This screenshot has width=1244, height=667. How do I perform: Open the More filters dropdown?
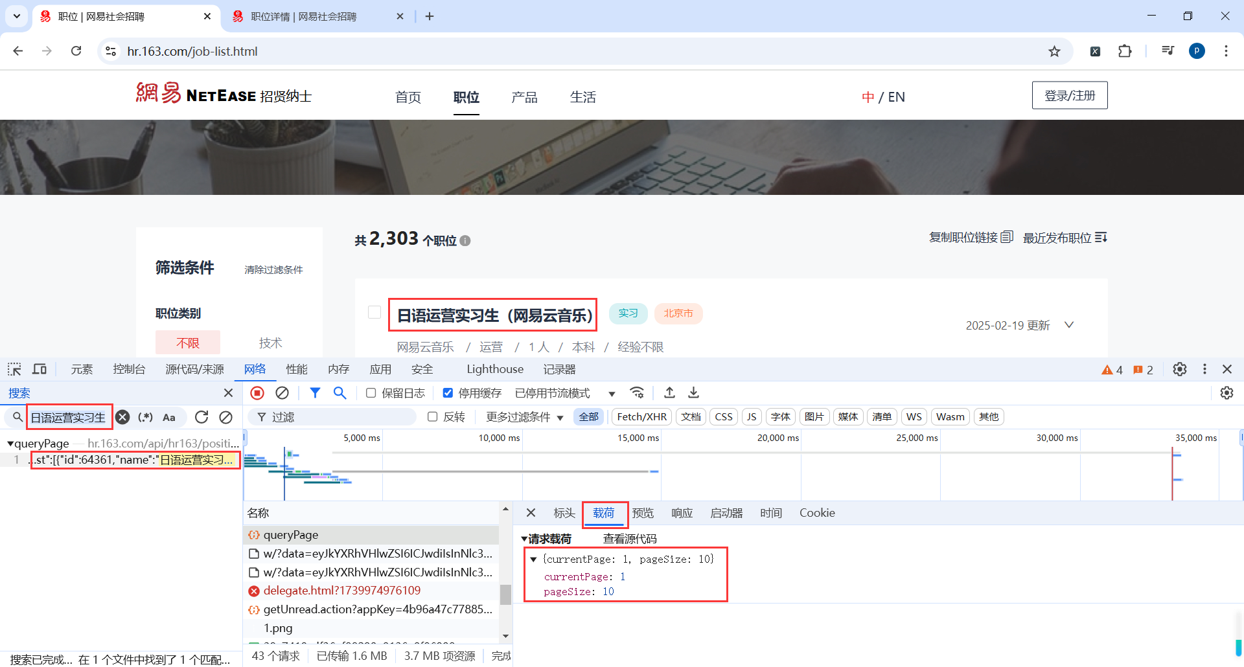coord(525,417)
